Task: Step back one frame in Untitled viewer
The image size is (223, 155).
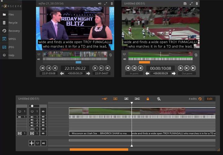Action: 140,68
